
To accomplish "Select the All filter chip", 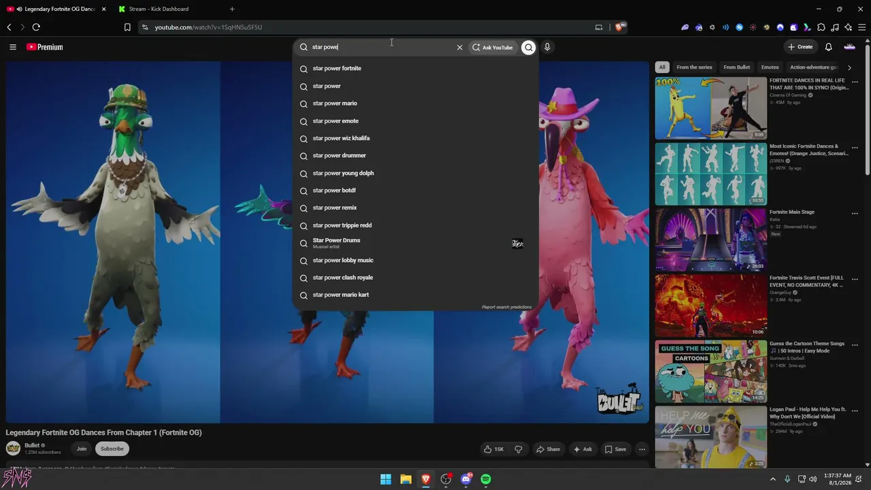I will point(662,67).
